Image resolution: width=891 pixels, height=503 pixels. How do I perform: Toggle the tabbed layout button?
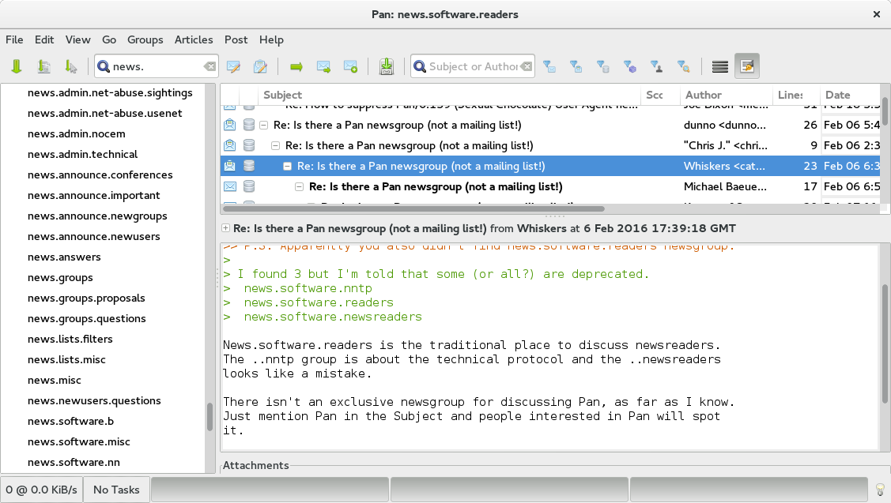click(719, 67)
